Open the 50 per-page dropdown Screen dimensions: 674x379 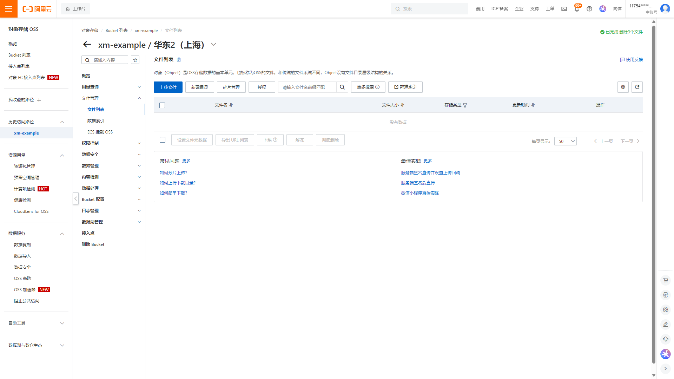pos(565,141)
